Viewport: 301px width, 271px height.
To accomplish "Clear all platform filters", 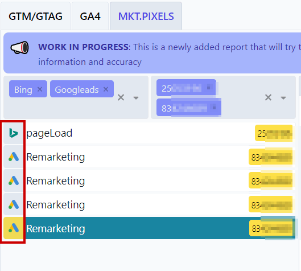I will point(121,97).
